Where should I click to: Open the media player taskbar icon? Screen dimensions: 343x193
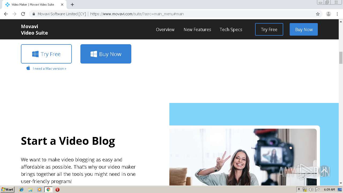[x=39, y=190]
